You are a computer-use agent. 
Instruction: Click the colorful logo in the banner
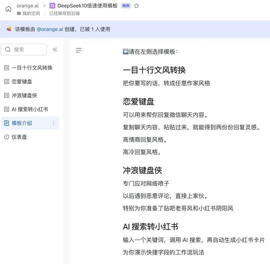tap(9, 29)
